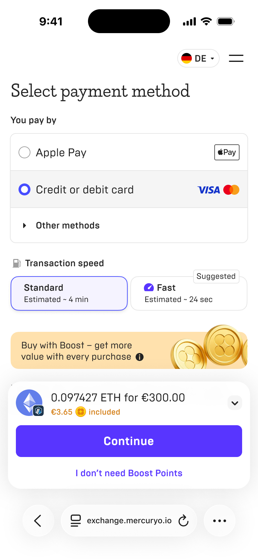Choose Fast transaction speed

click(189, 294)
